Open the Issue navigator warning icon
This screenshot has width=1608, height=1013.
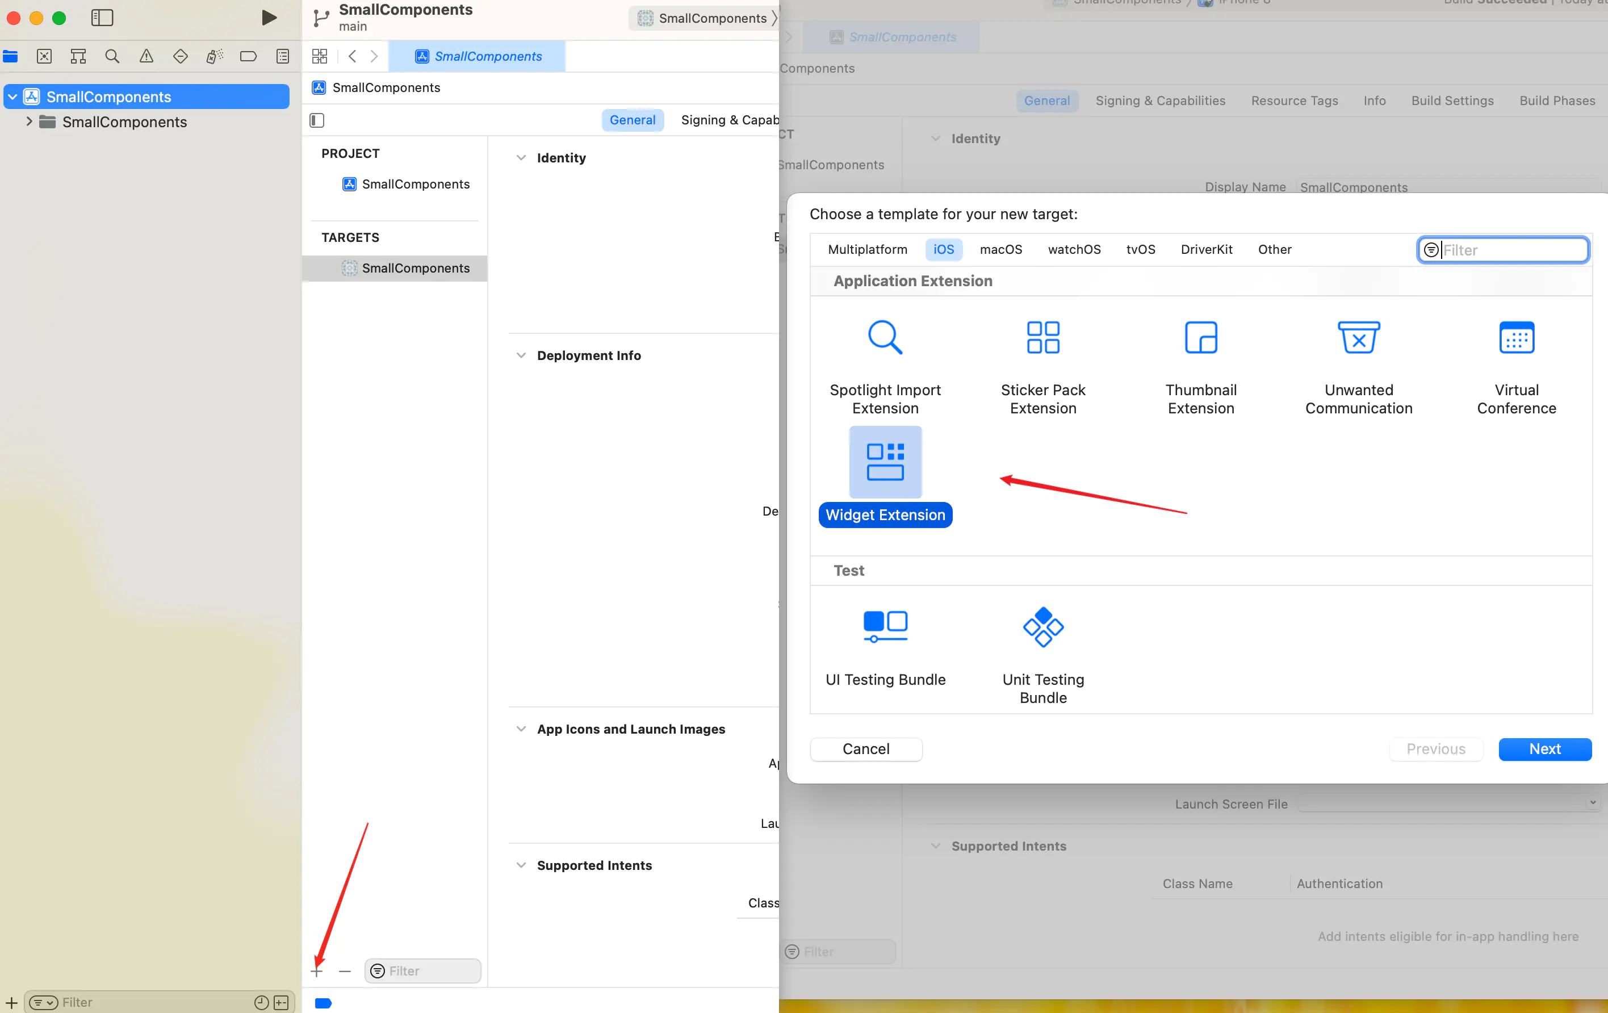tap(146, 56)
